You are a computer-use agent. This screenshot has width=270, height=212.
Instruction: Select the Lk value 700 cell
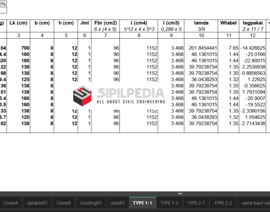(18, 48)
